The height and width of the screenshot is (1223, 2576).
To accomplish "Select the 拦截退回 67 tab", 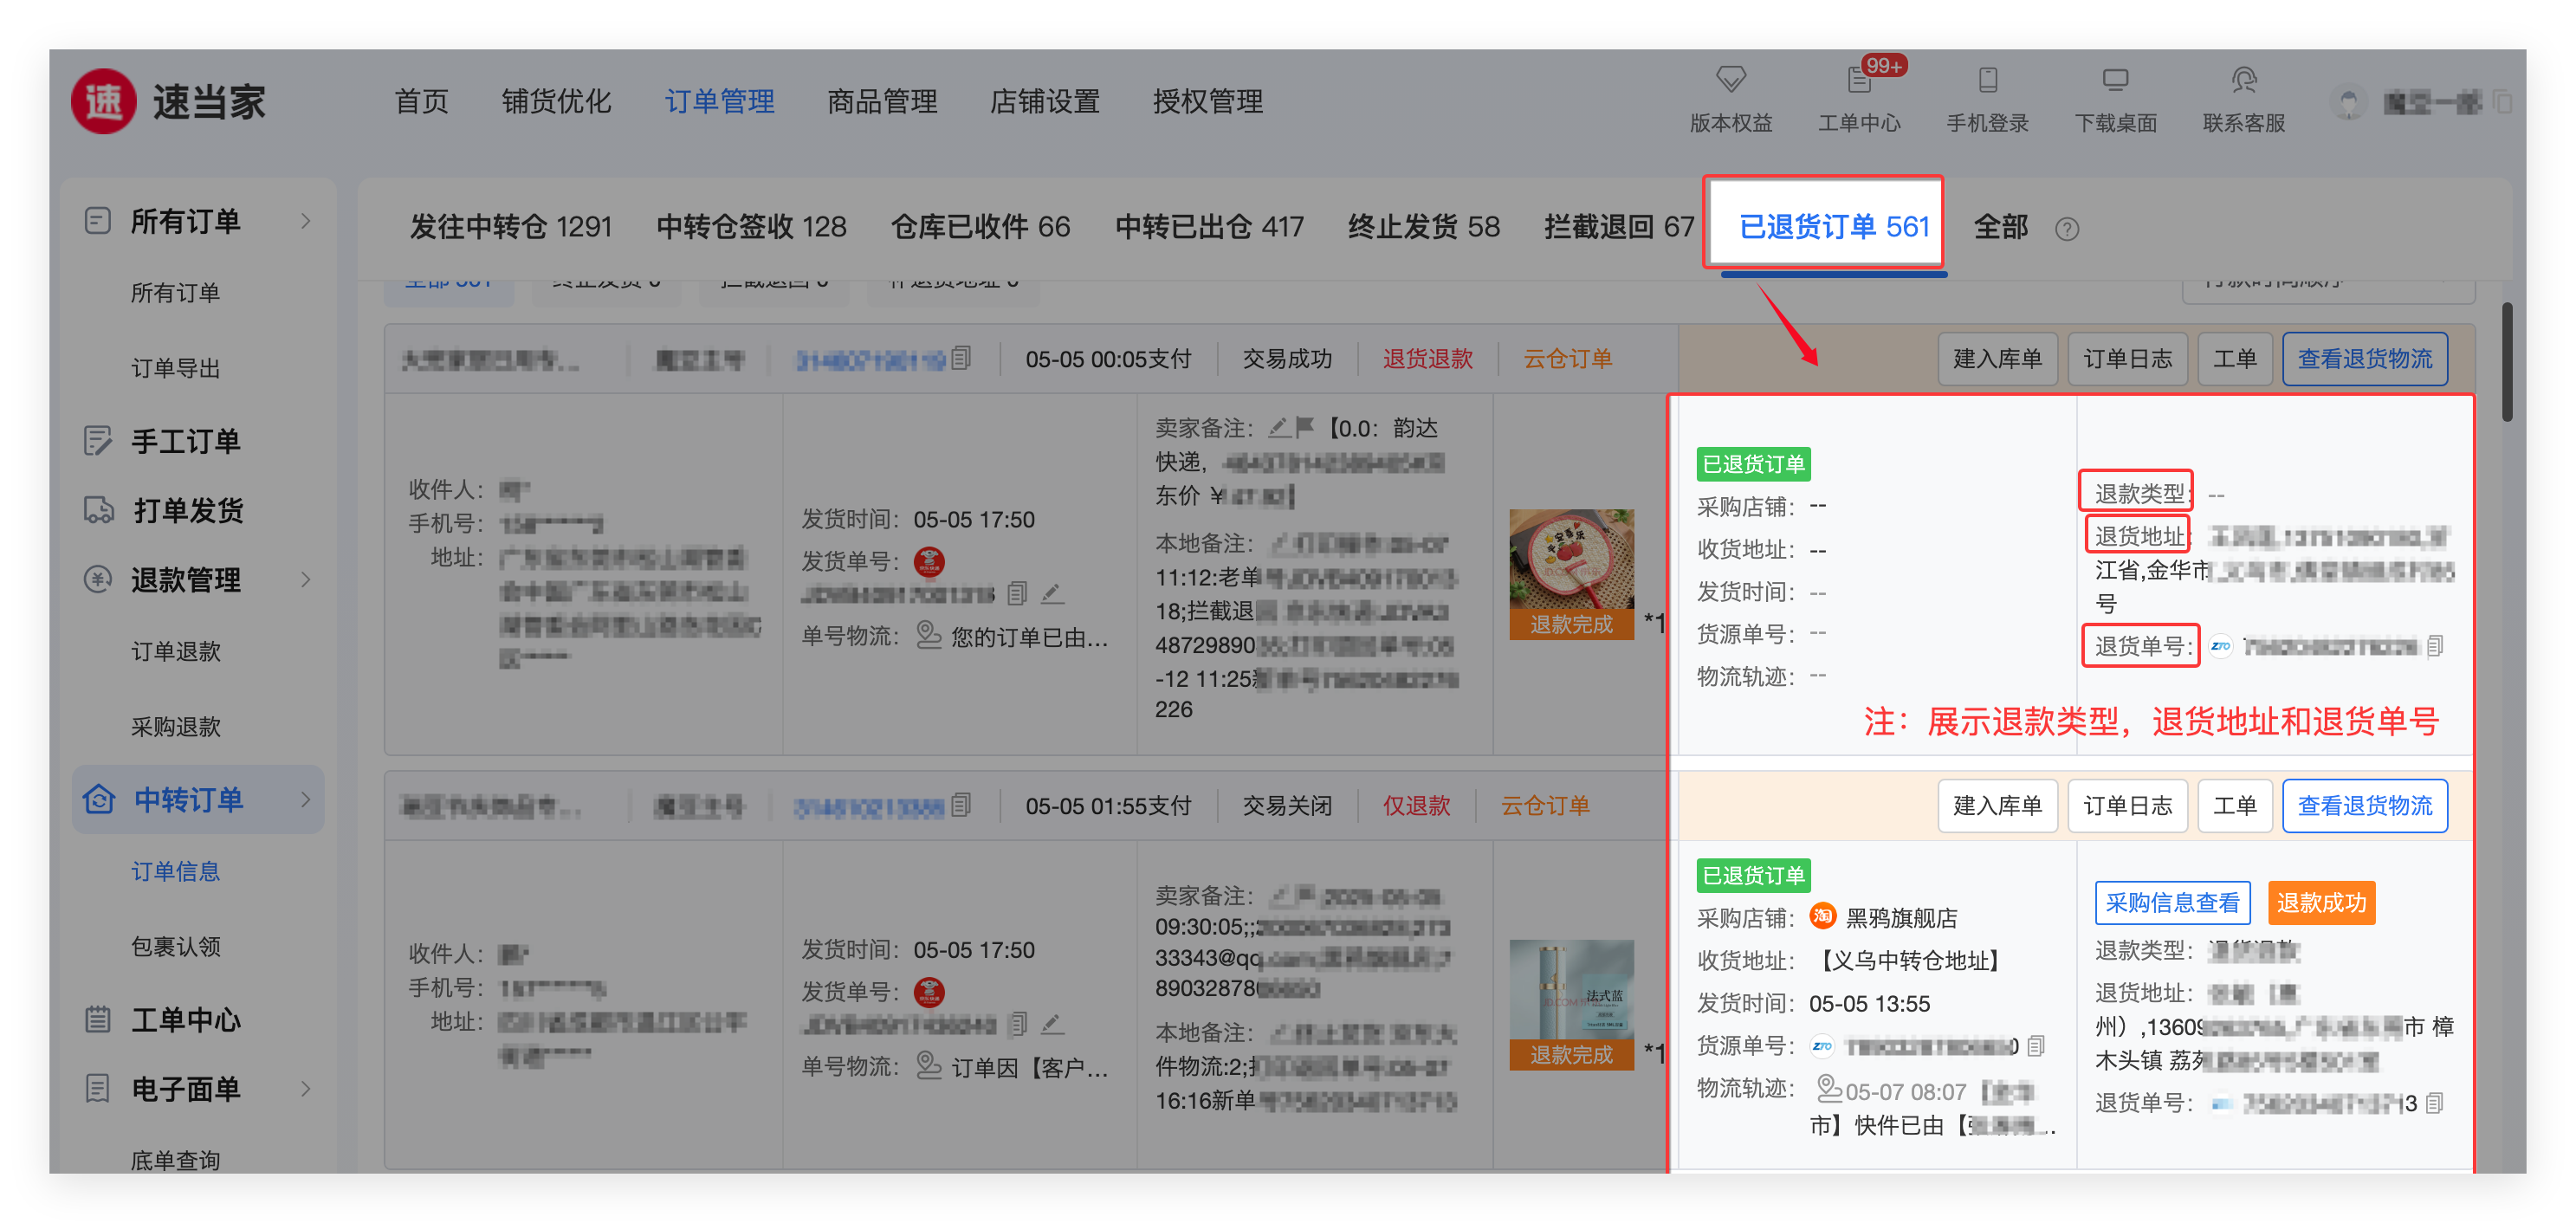I will click(1618, 226).
